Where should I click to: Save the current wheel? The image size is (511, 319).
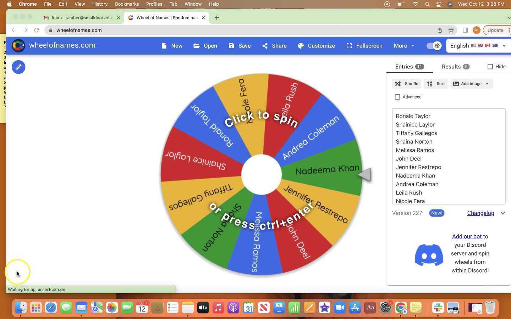[239, 46]
